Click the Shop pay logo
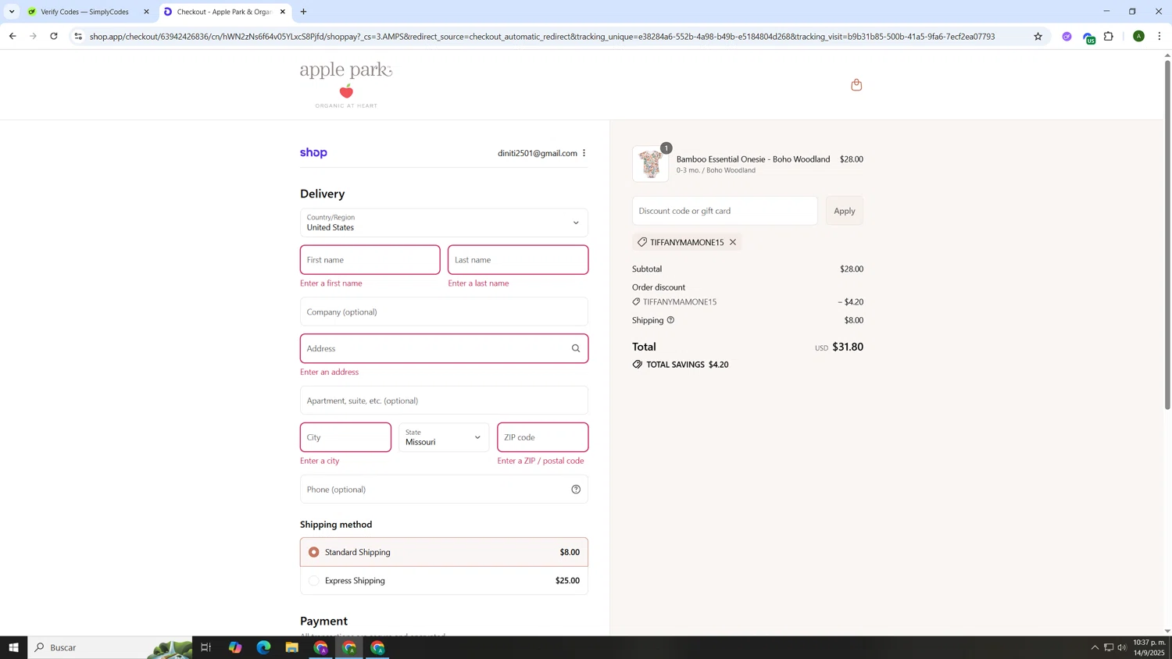The width and height of the screenshot is (1172, 659). coord(313,153)
